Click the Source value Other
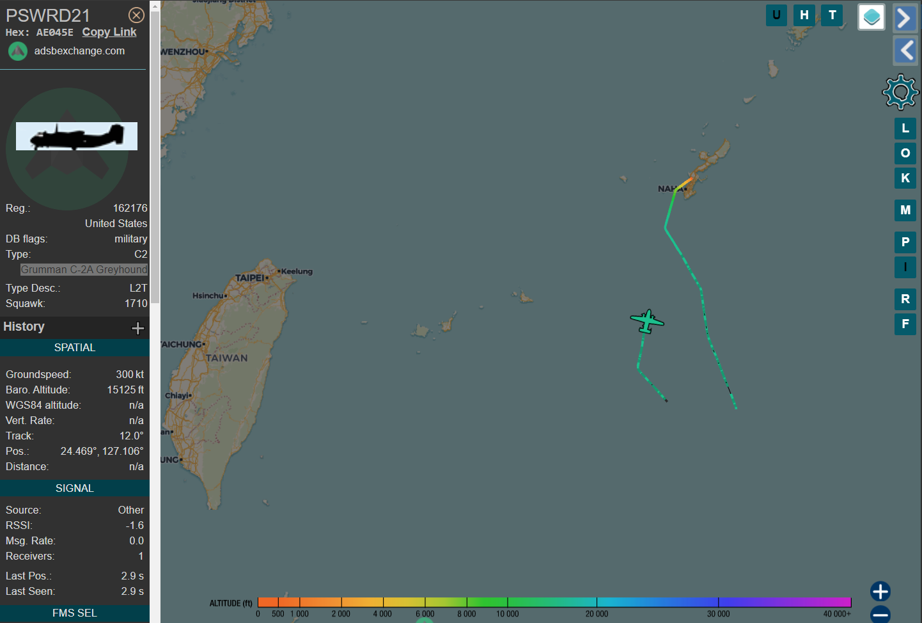This screenshot has width=922, height=623. pyautogui.click(x=131, y=510)
